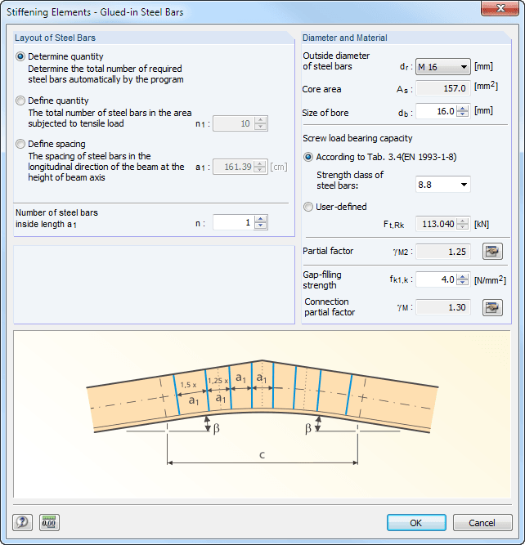This screenshot has height=545, width=525.
Task: Decrease gap-filling strength fk1,k value
Action: [x=462, y=283]
